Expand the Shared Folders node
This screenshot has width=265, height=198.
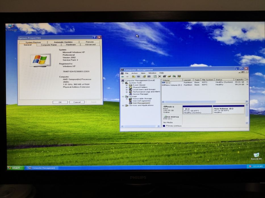pyautogui.click(x=127, y=87)
